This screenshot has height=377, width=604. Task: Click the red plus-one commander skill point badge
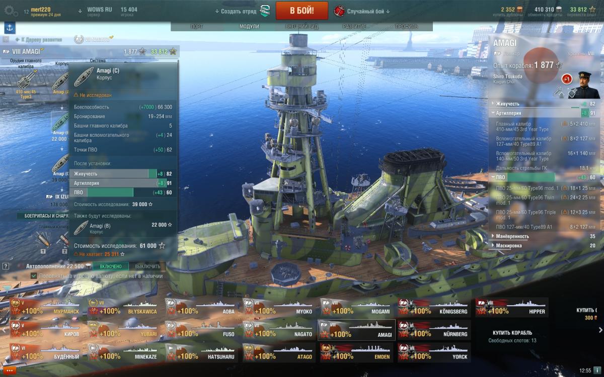click(x=566, y=79)
